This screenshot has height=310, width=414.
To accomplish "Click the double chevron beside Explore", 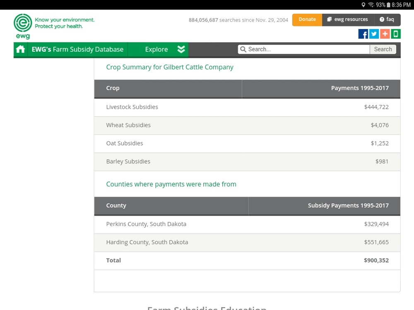I will pyautogui.click(x=181, y=49).
